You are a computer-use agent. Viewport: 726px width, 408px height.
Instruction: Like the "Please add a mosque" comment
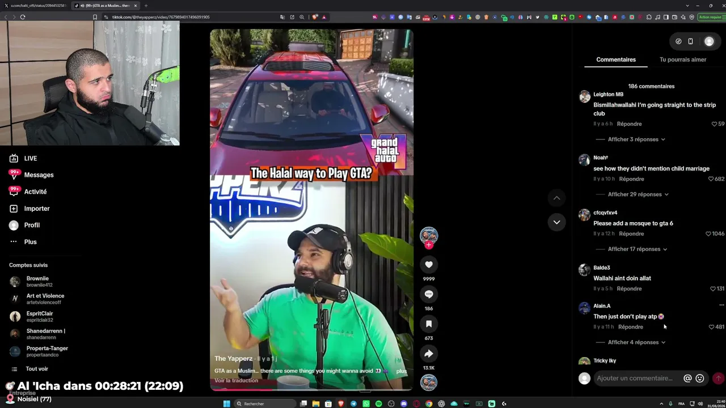tap(708, 234)
